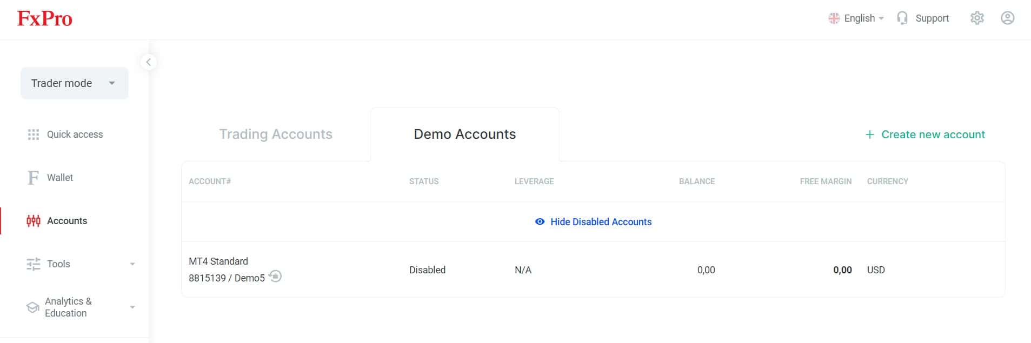Click the UK flag language icon
Screen dimensions: 1031x343
(x=834, y=18)
